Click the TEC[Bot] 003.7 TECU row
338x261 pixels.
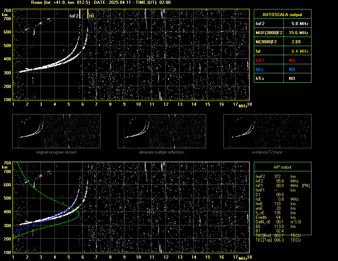(278, 236)
